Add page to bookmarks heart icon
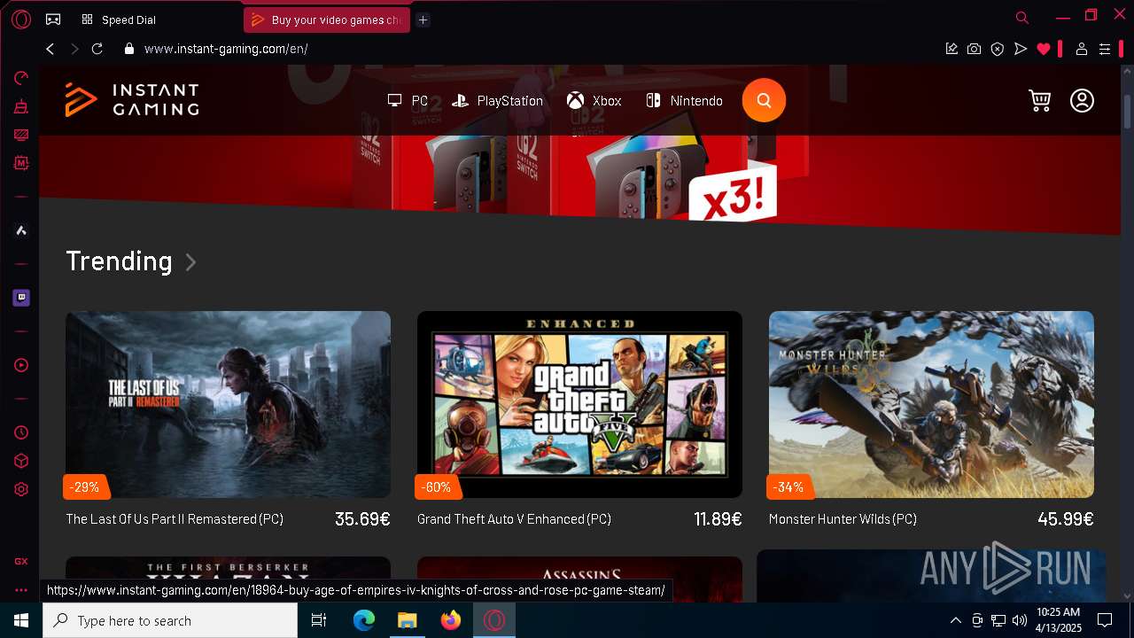 coord(1044,49)
